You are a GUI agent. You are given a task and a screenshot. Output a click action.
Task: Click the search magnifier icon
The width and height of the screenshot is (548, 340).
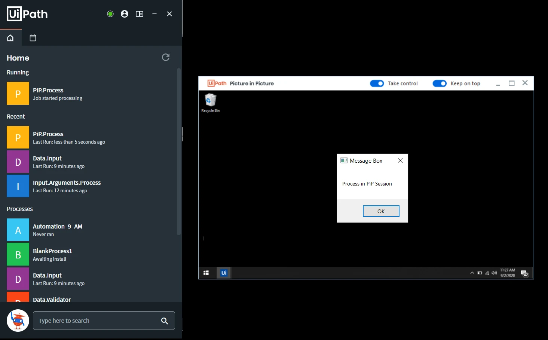click(x=165, y=321)
